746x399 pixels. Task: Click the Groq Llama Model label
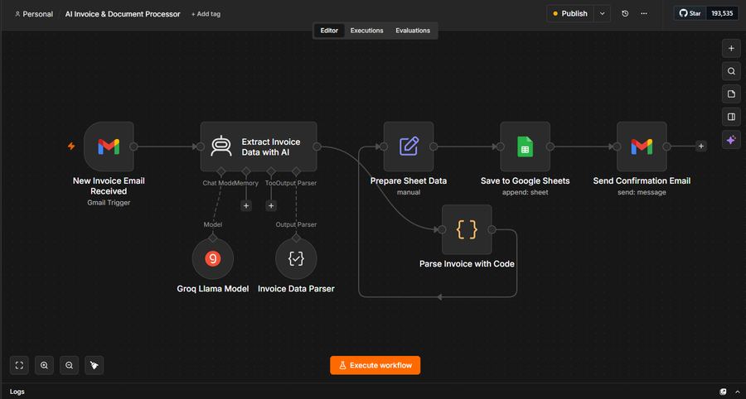(x=213, y=289)
